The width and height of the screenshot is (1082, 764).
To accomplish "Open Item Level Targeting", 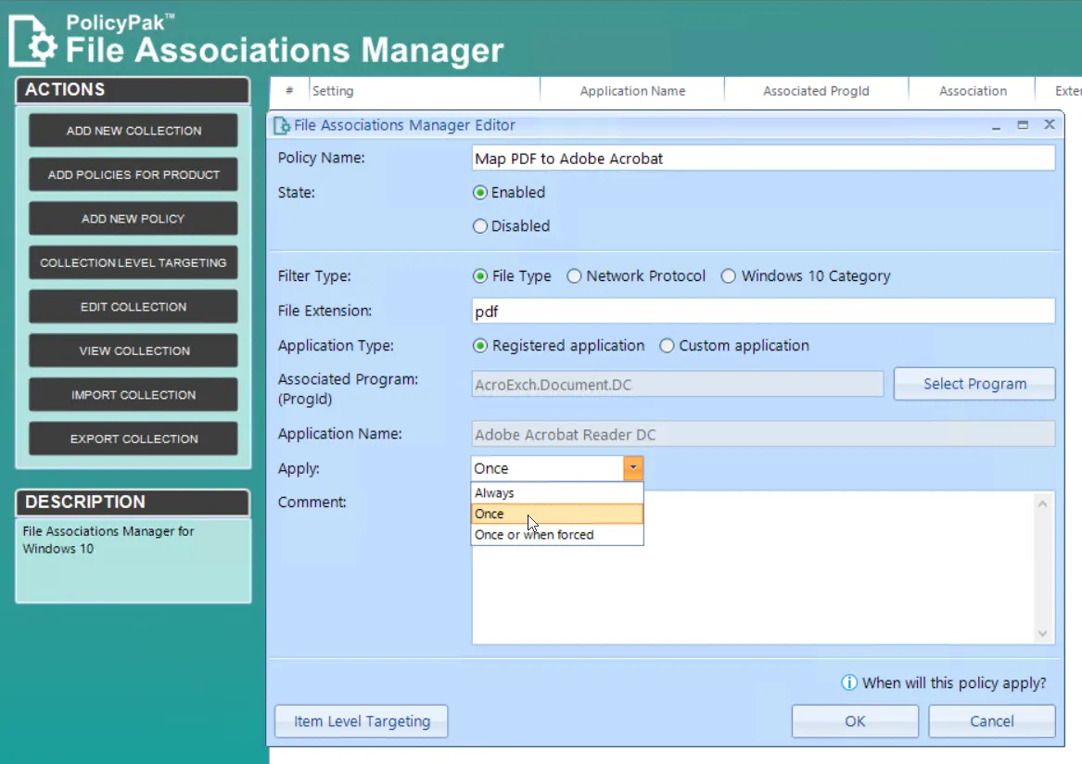I will click(362, 721).
